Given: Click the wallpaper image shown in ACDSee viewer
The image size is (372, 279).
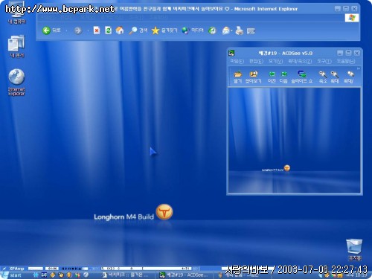Looking at the screenshot, I should [x=295, y=141].
